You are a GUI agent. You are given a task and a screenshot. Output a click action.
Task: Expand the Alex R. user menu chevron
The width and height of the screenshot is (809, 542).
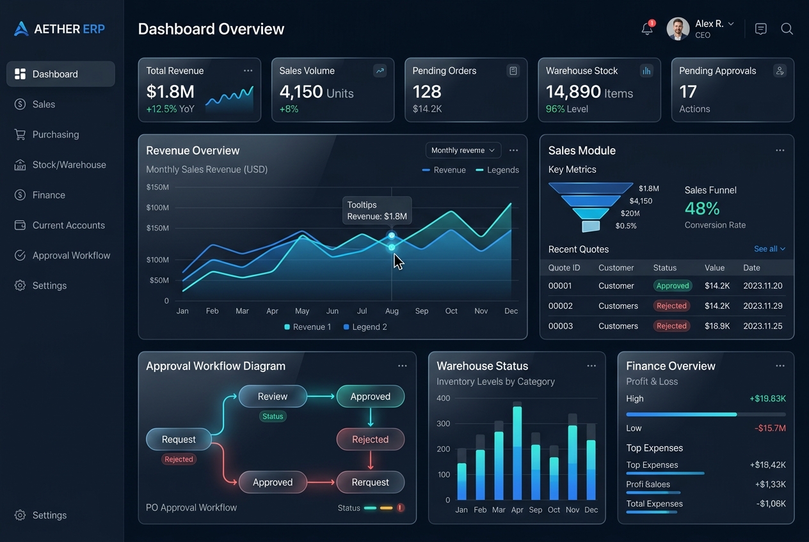[x=731, y=24]
